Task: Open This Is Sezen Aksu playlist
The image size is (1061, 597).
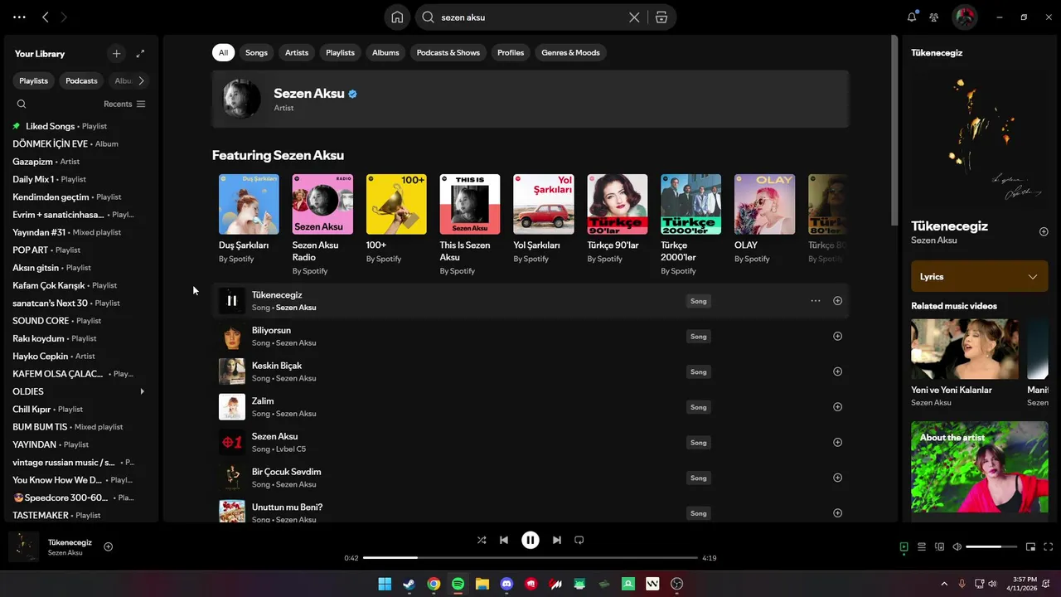Action: coord(470,225)
